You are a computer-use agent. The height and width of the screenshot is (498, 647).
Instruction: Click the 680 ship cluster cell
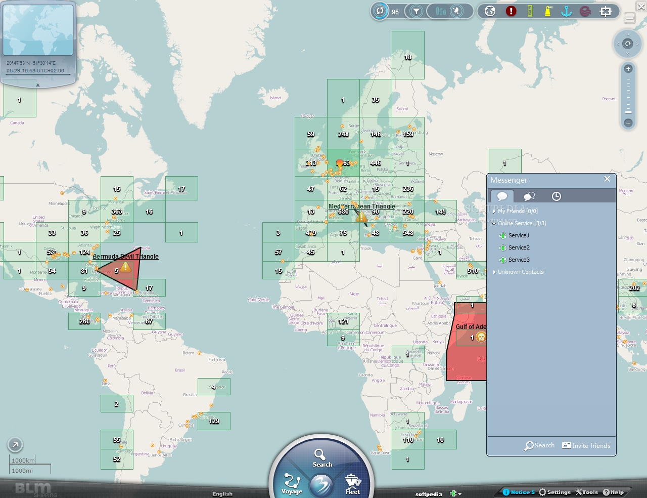coord(343,212)
